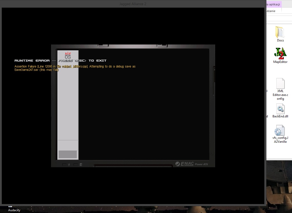This screenshot has height=213, width=292.
Task: Switch to the ribbon tab ending in 'dzanie'
Action: pos(271,11)
